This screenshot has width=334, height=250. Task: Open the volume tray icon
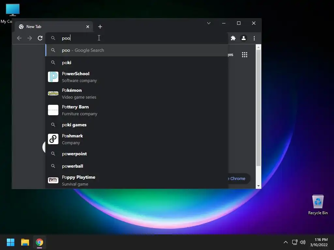click(x=302, y=242)
